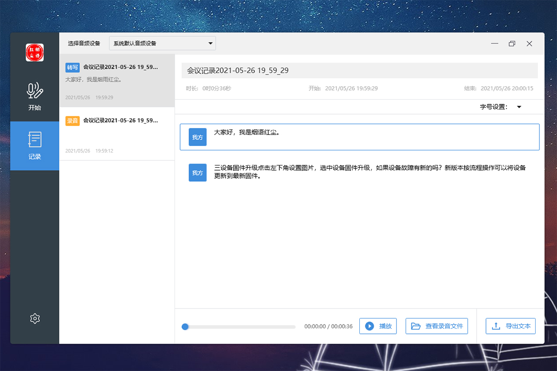Restore down the application window
The height and width of the screenshot is (371, 557).
[512, 44]
